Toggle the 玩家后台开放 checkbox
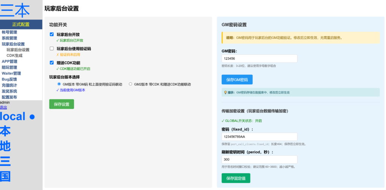 point(52,35)
